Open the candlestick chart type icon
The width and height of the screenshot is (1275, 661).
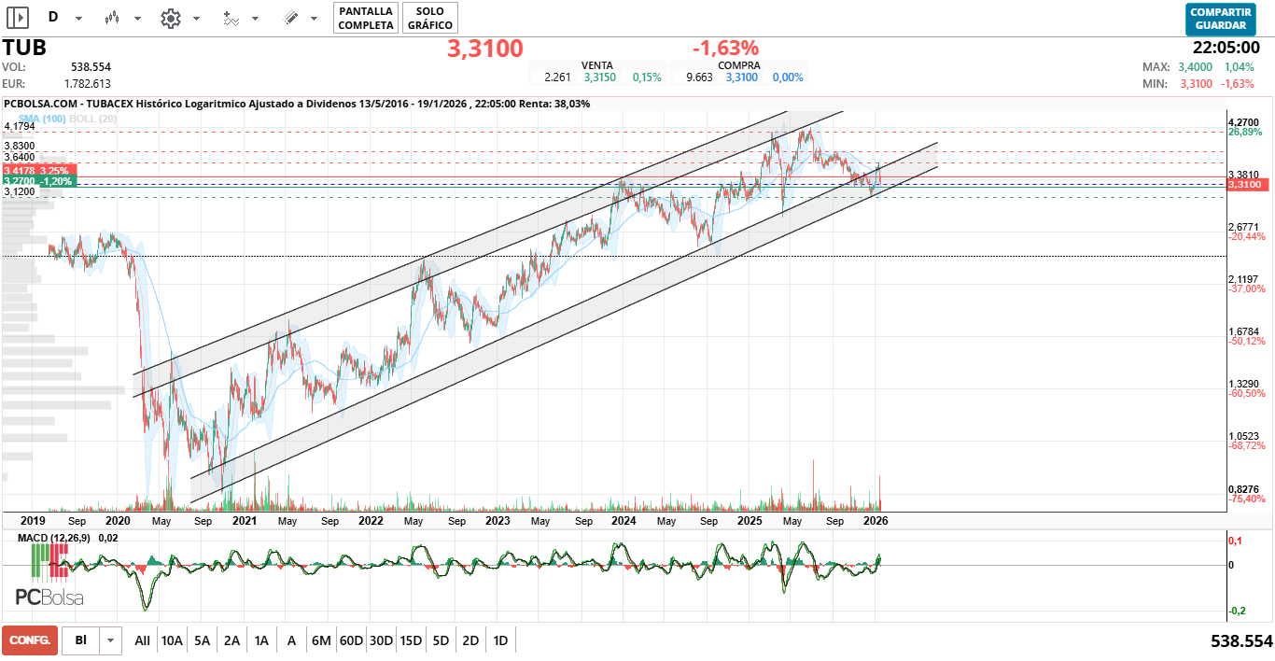pyautogui.click(x=113, y=18)
